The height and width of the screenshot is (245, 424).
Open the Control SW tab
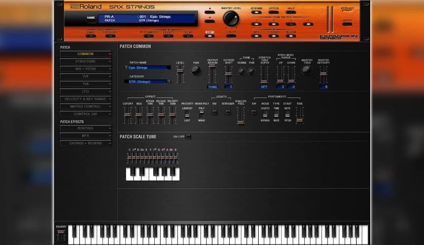coord(85,114)
